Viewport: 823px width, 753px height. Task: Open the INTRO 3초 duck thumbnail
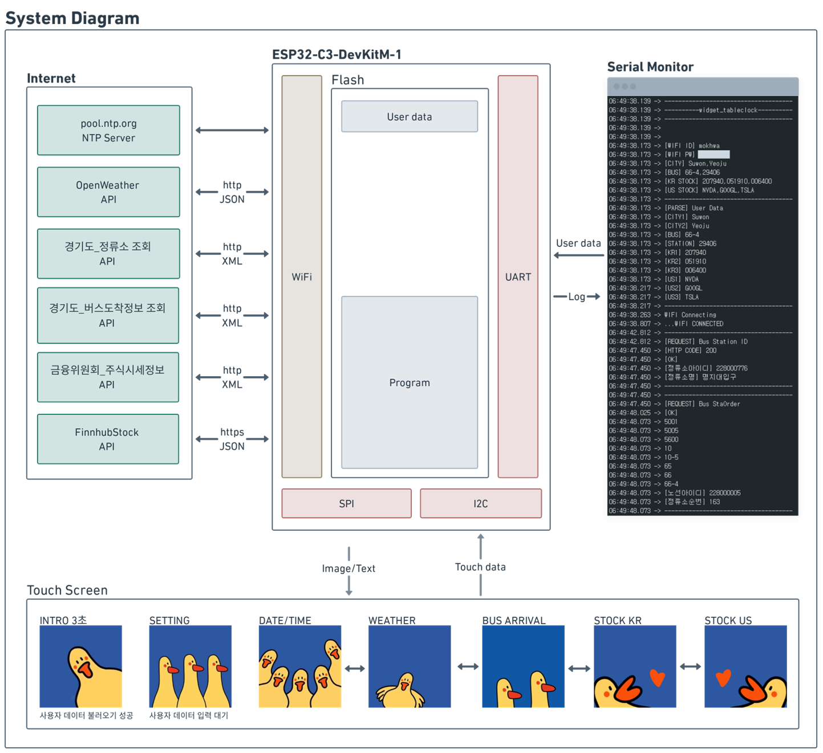point(80,666)
